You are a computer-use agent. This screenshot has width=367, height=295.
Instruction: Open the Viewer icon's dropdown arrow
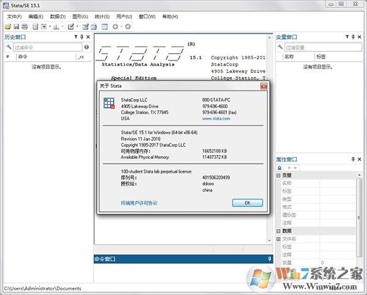pos(50,27)
